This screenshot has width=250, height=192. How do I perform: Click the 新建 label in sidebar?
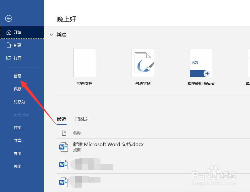pos(18,45)
